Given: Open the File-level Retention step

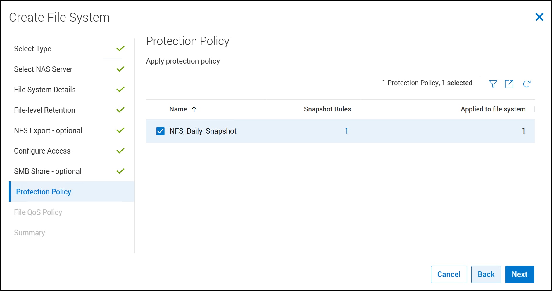Looking at the screenshot, I should (45, 110).
